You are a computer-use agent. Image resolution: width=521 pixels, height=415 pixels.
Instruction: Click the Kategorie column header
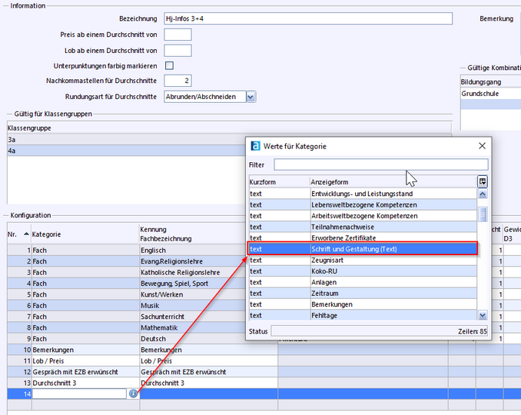(x=85, y=234)
